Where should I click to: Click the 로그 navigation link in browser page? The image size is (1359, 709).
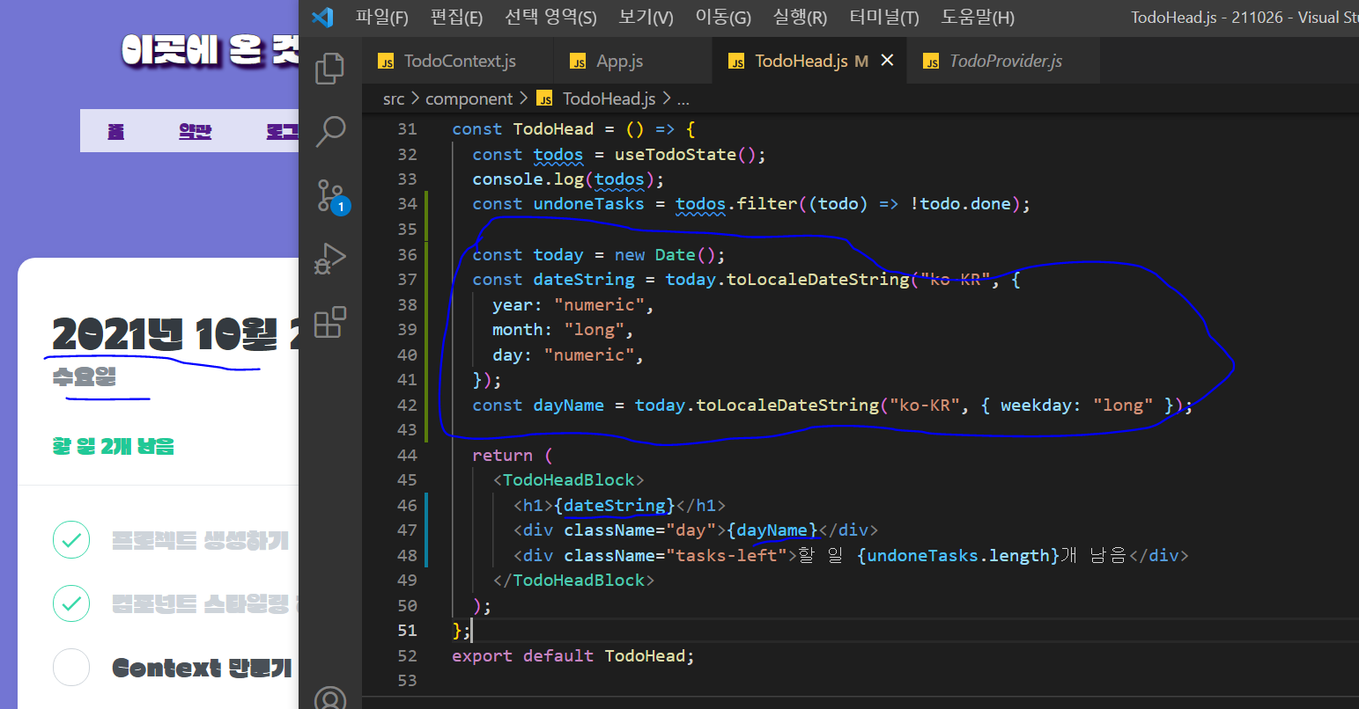[x=283, y=131]
